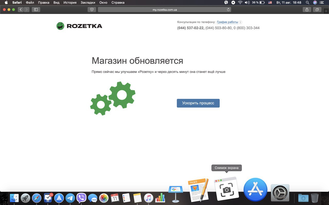The image size is (329, 205).
Task: Go forward with Safari's forward arrow
Action: [26, 10]
